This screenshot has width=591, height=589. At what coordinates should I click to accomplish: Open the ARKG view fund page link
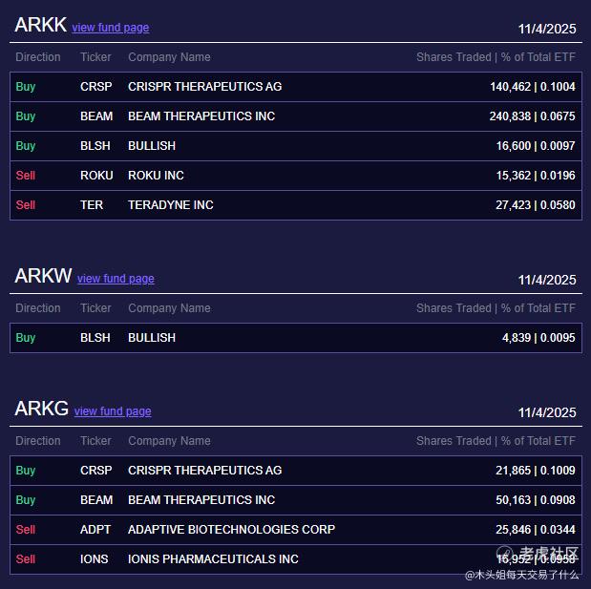(113, 411)
